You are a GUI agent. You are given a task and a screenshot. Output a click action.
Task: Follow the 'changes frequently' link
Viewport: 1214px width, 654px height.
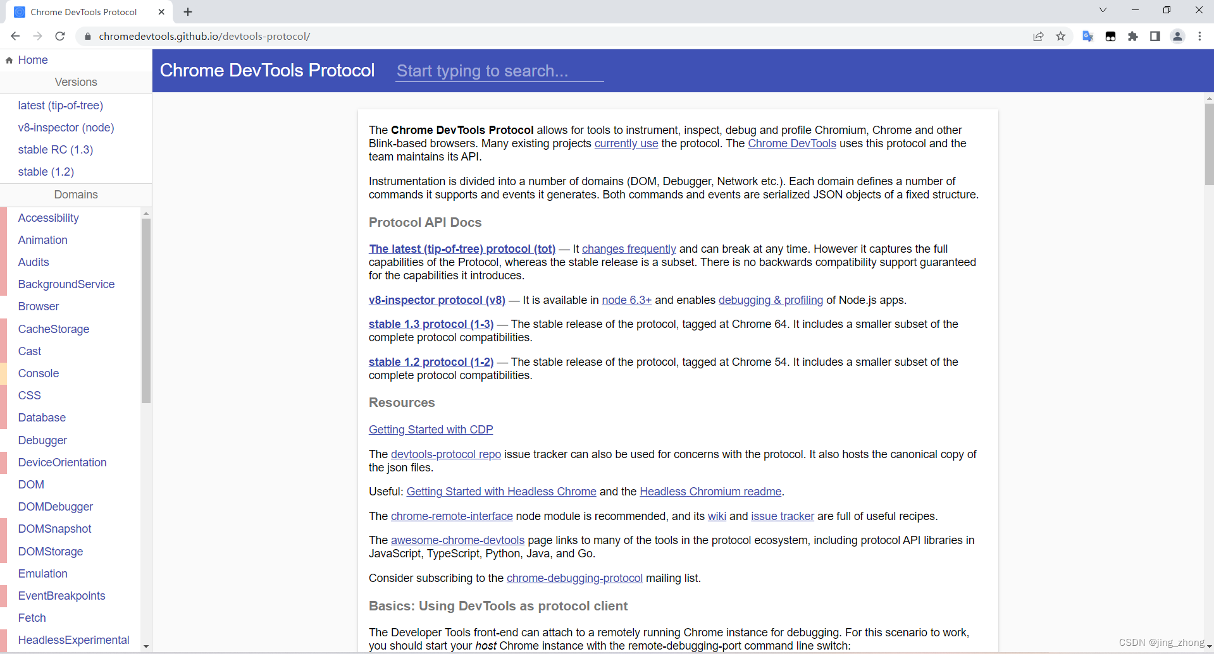coord(629,249)
